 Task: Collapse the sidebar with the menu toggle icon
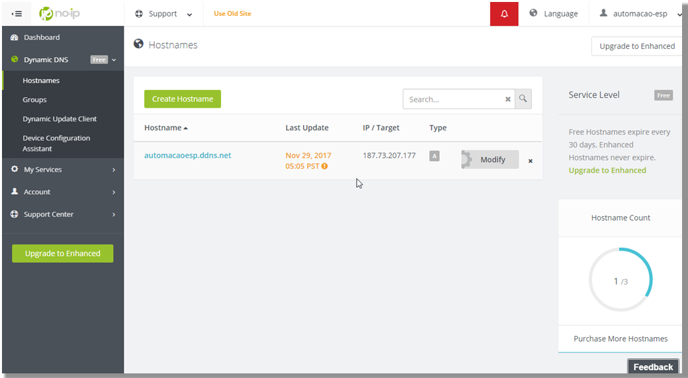coord(17,14)
